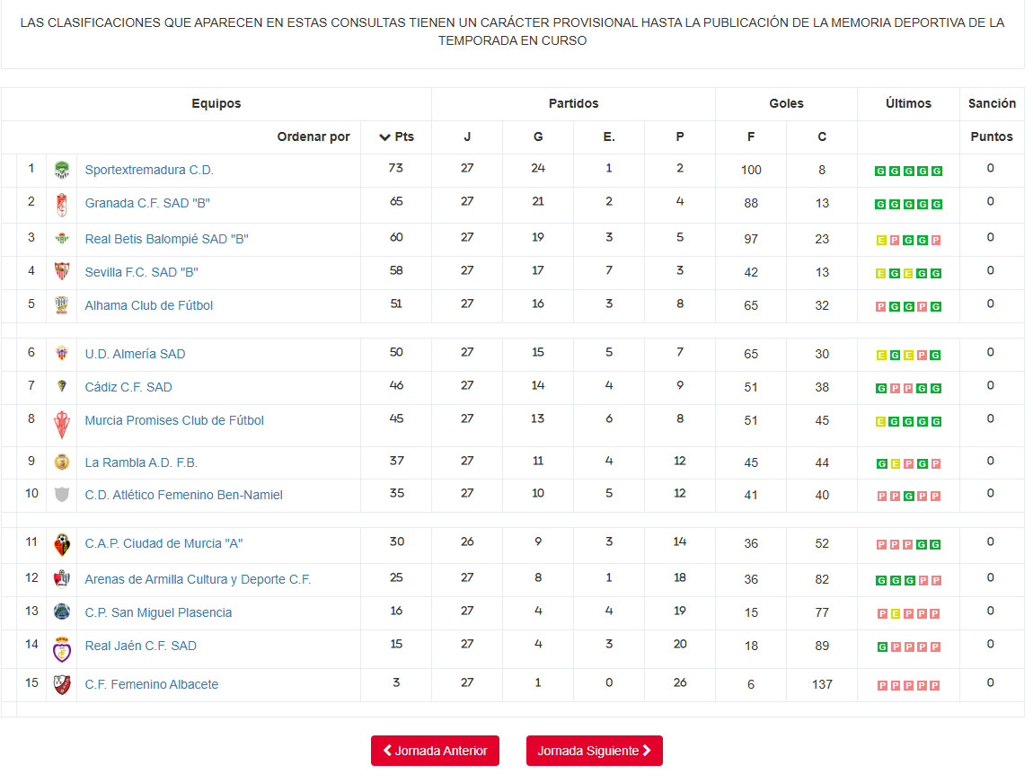Click the Sportextremadura C.D. team crest
The image size is (1033, 783).
62,170
